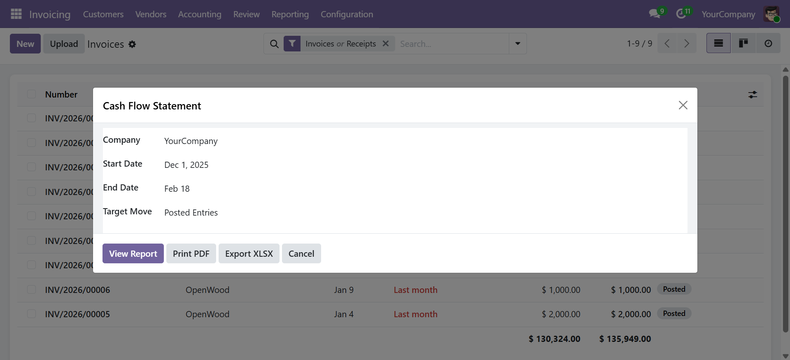The width and height of the screenshot is (790, 360).
Task: Open the Company field YourCompany
Action: (x=191, y=141)
